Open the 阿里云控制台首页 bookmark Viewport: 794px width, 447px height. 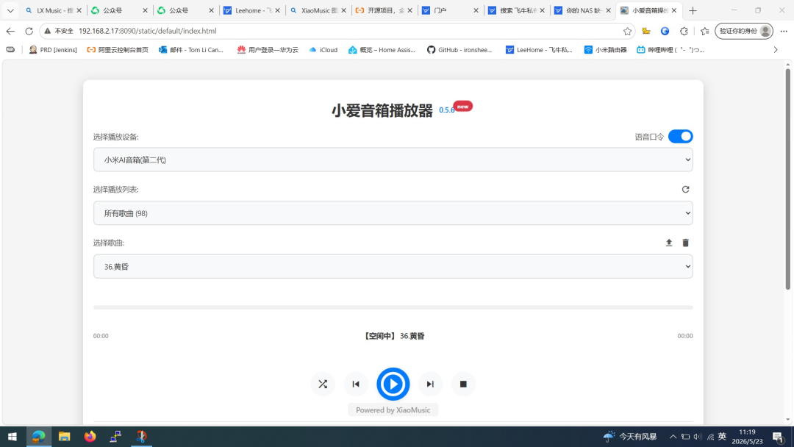[118, 49]
